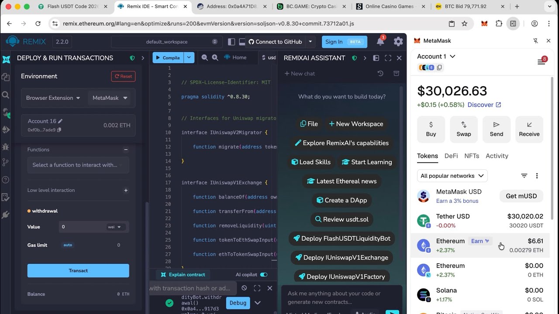Dock RemixAI Assistant panel side icon
559x314 pixels.
click(376, 58)
